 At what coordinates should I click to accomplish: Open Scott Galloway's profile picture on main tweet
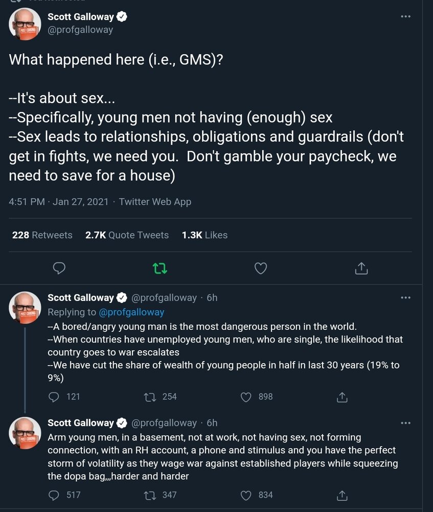[x=25, y=24]
